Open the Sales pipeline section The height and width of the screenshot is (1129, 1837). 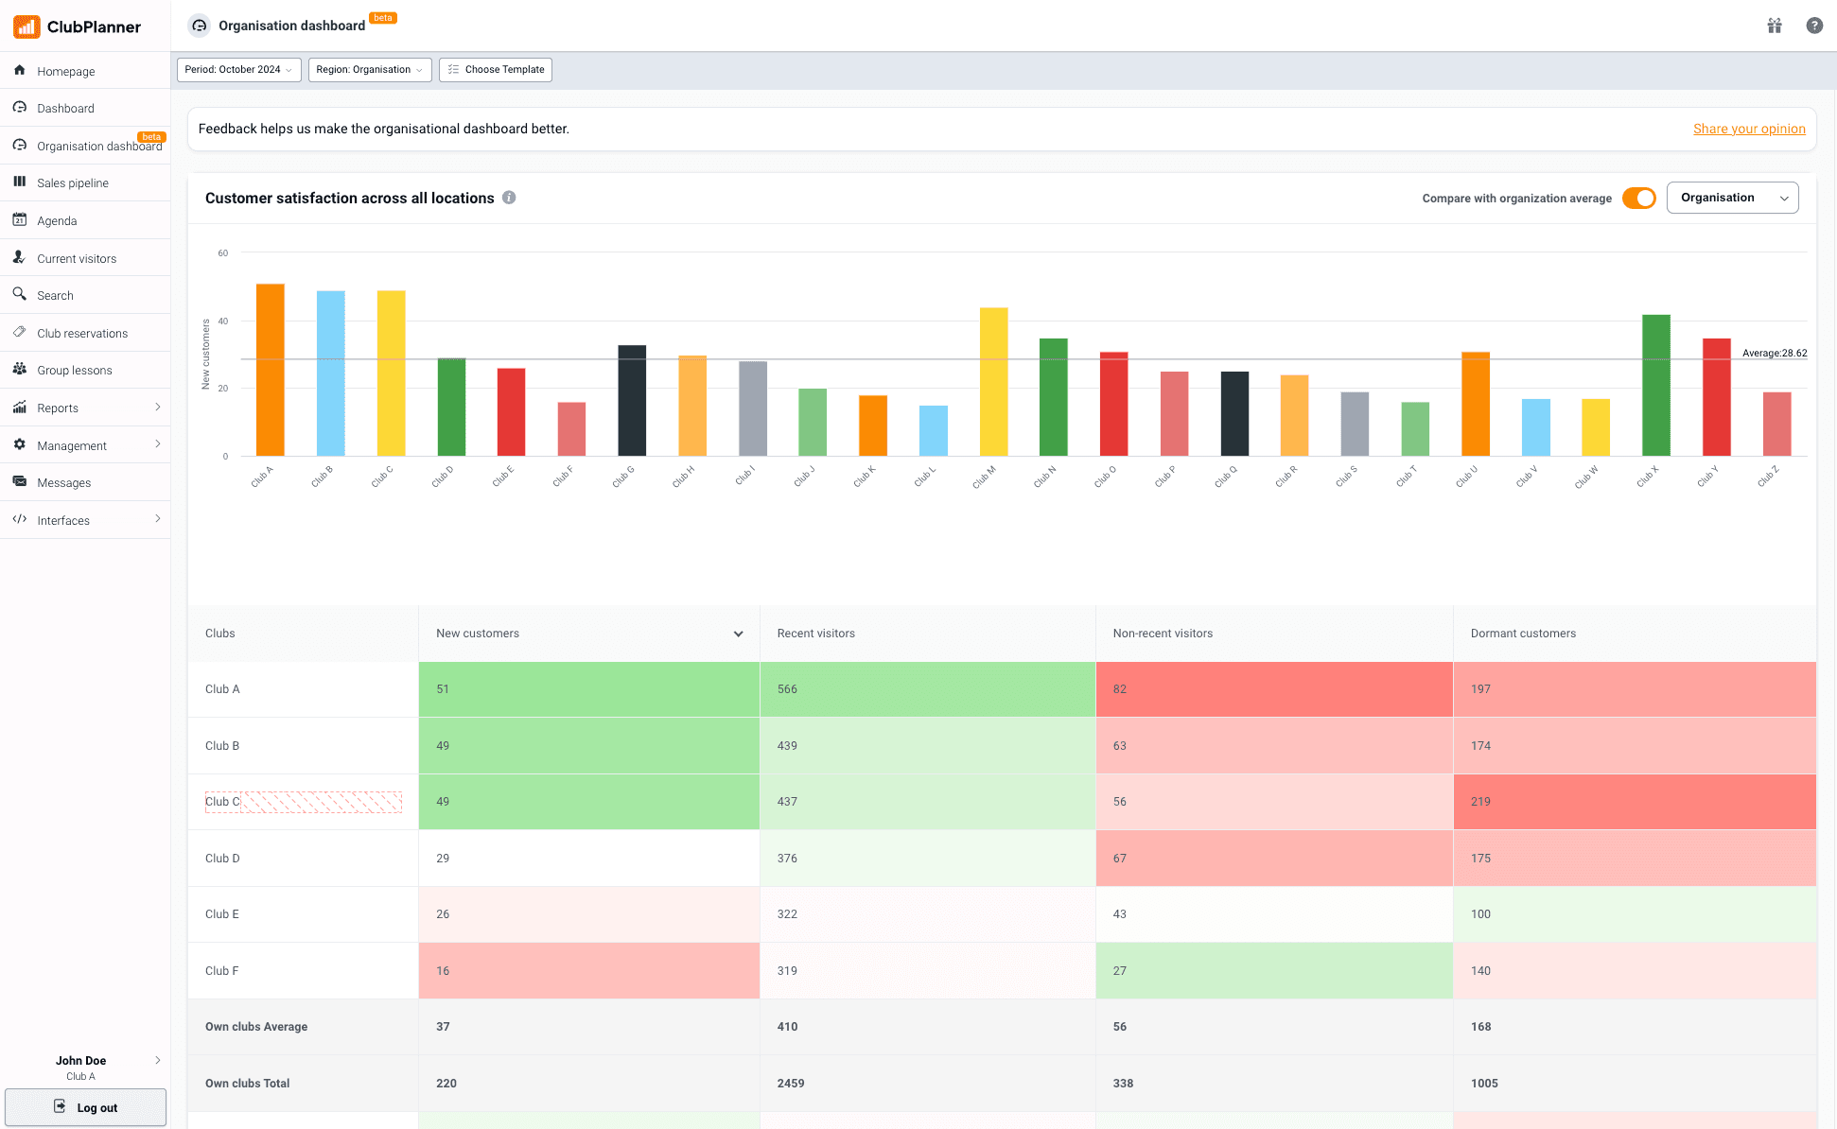[x=73, y=182]
